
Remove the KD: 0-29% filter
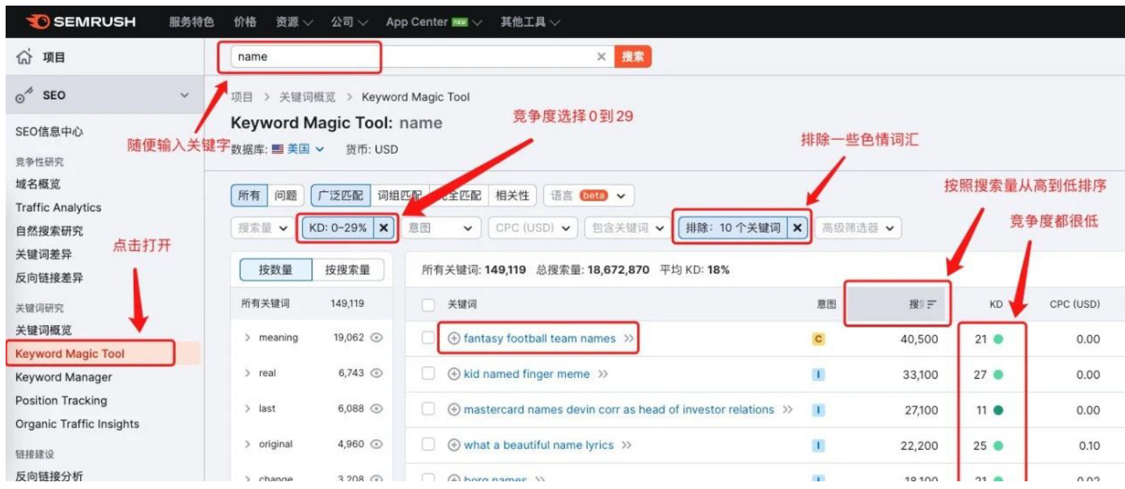(x=383, y=228)
